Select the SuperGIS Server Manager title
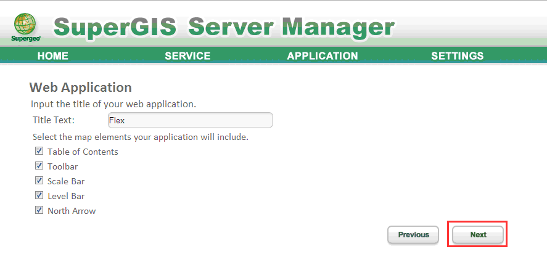The width and height of the screenshot is (547, 278). pyautogui.click(x=224, y=27)
